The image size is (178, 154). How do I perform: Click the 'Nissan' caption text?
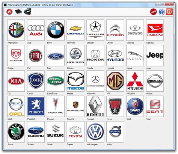tap(149, 94)
